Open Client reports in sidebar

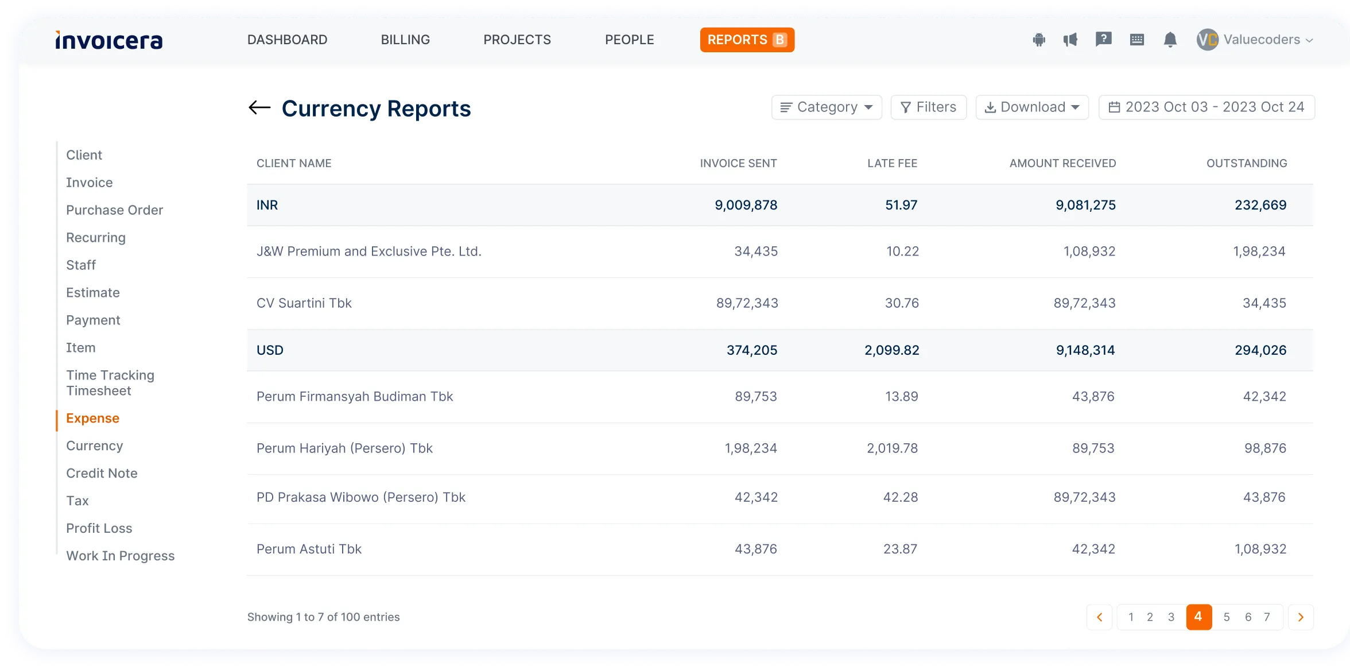pyautogui.click(x=84, y=155)
